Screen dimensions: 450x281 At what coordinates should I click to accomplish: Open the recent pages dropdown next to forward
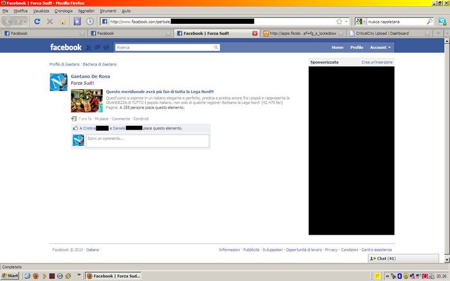pos(25,22)
